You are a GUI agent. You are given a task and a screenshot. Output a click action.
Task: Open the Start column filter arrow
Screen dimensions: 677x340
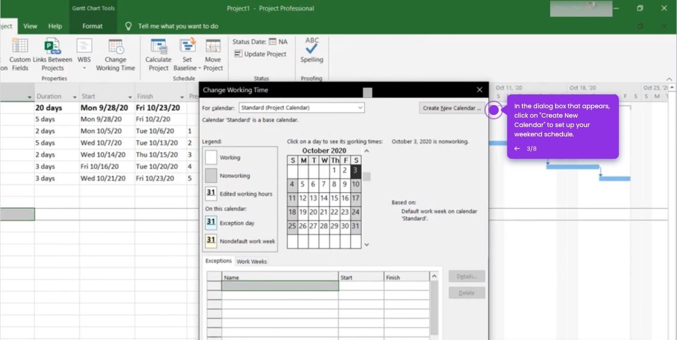tap(130, 97)
